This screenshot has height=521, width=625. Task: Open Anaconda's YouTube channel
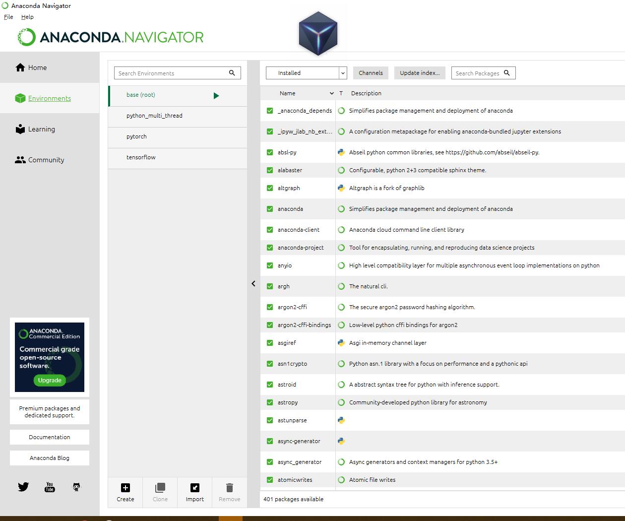pyautogui.click(x=49, y=487)
